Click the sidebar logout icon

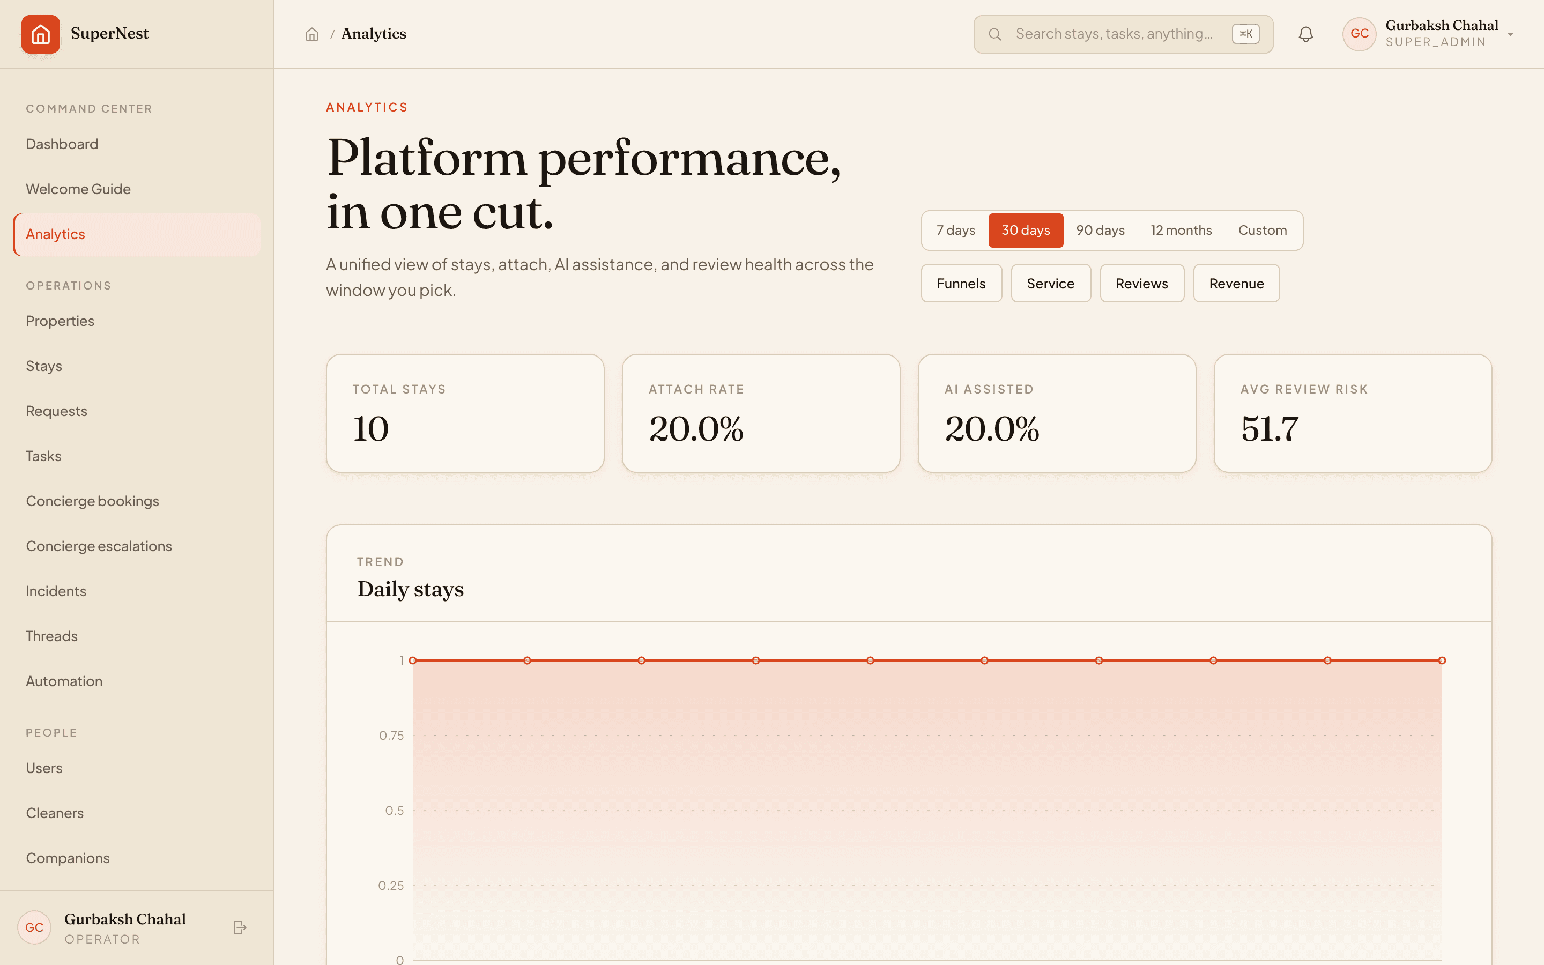click(x=240, y=927)
